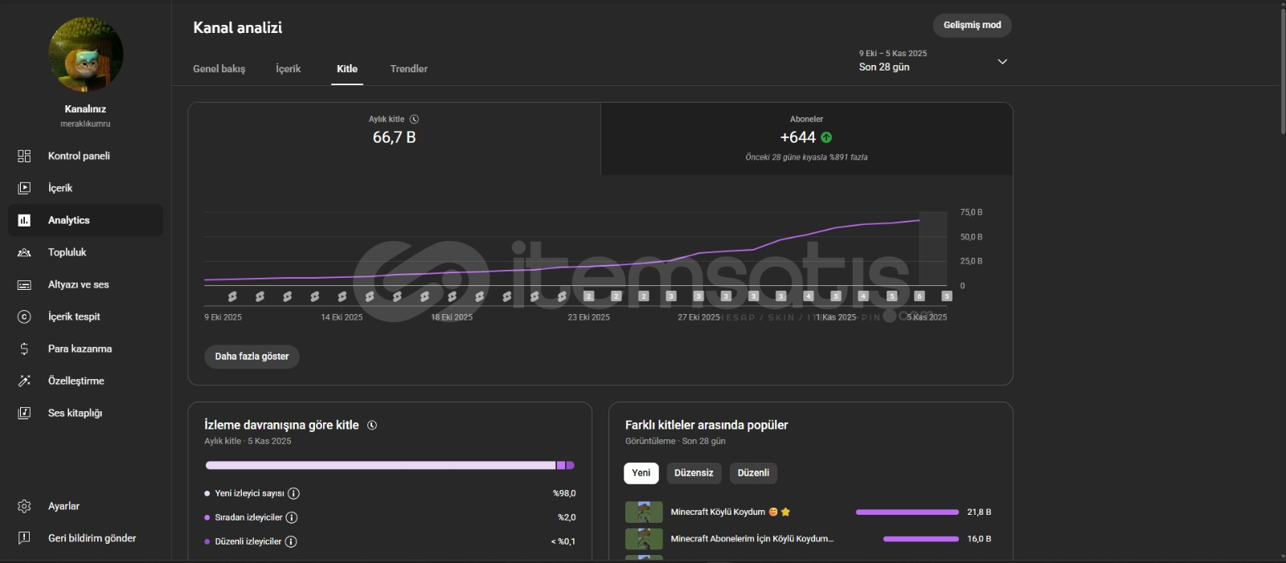Expand chart with Daha fazla göster
1286x563 pixels.
[252, 357]
